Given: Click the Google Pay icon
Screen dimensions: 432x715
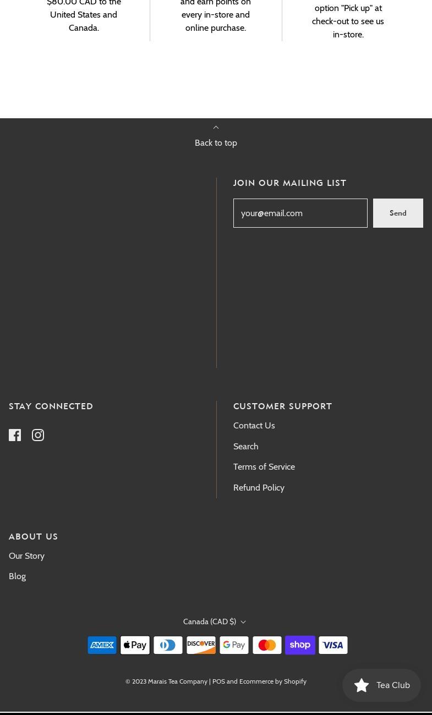Looking at the screenshot, I should pos(234,645).
